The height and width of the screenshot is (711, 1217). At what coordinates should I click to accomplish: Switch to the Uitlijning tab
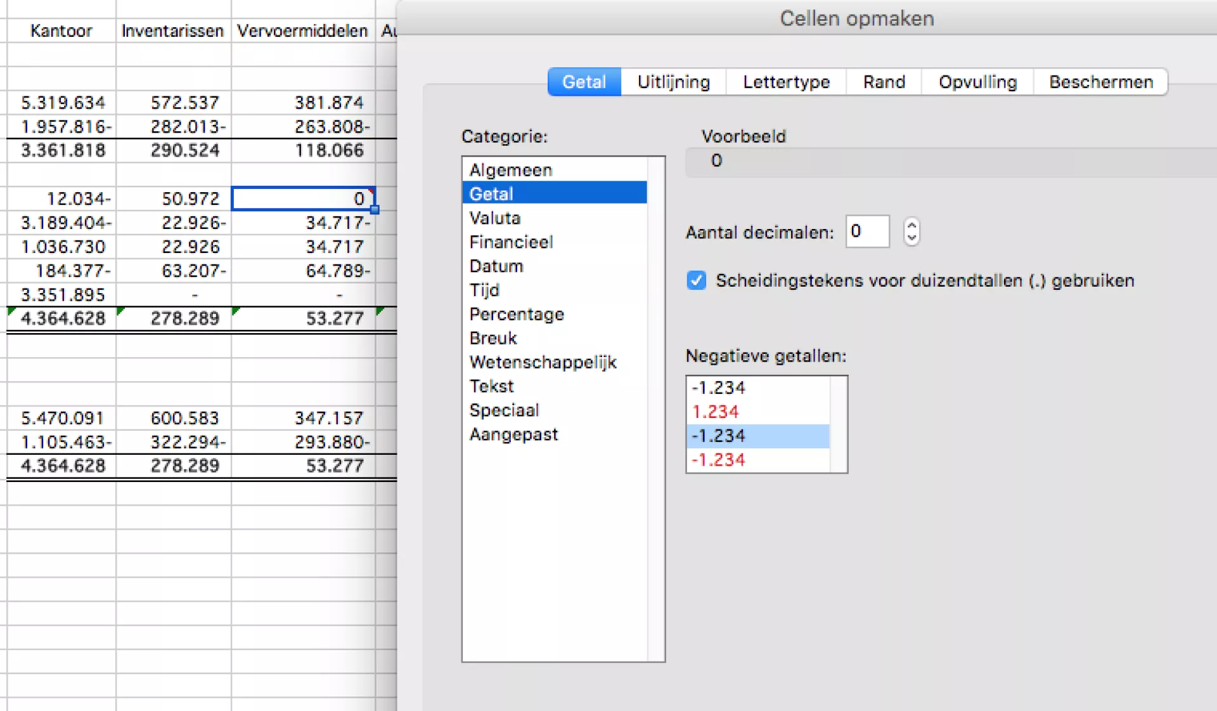pos(673,82)
